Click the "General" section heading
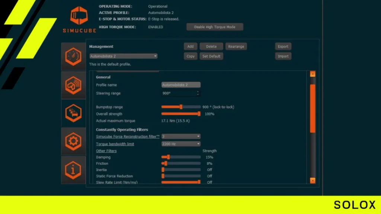The width and height of the screenshot is (381, 214). click(x=103, y=77)
